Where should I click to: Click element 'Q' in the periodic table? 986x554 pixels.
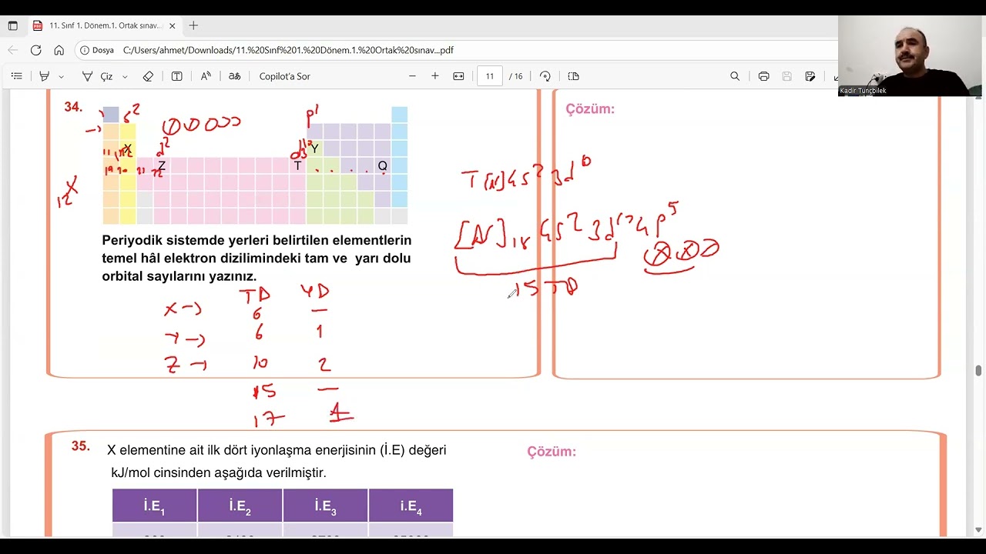(382, 166)
